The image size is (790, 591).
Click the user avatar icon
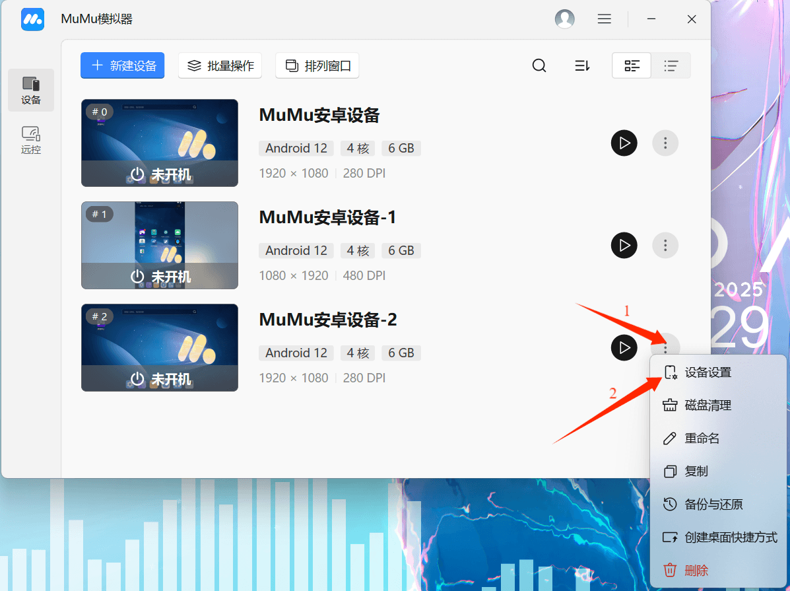click(565, 18)
